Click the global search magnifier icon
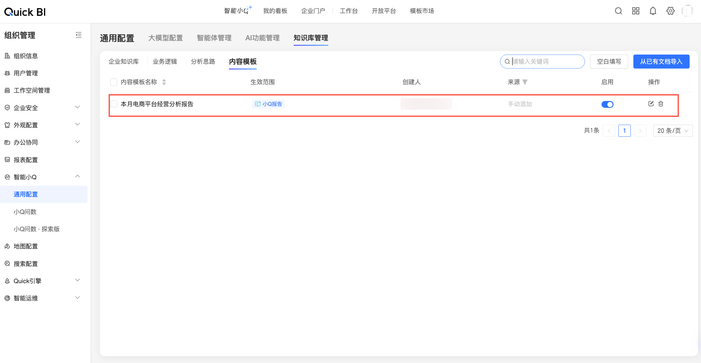 tap(618, 11)
